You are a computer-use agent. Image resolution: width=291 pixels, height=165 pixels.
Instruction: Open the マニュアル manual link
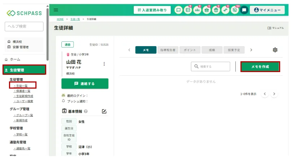pos(275,28)
